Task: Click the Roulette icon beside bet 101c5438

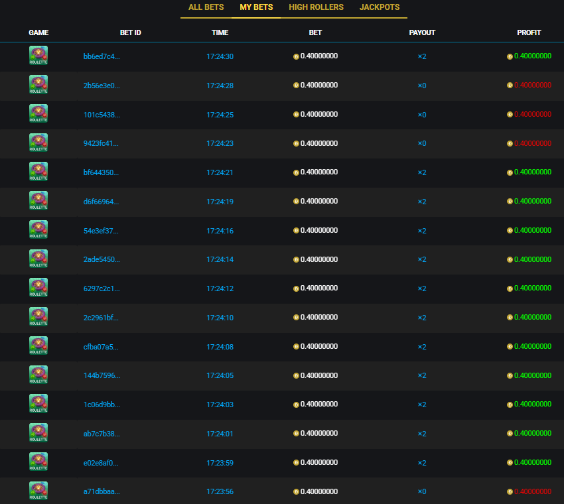Action: (38, 113)
